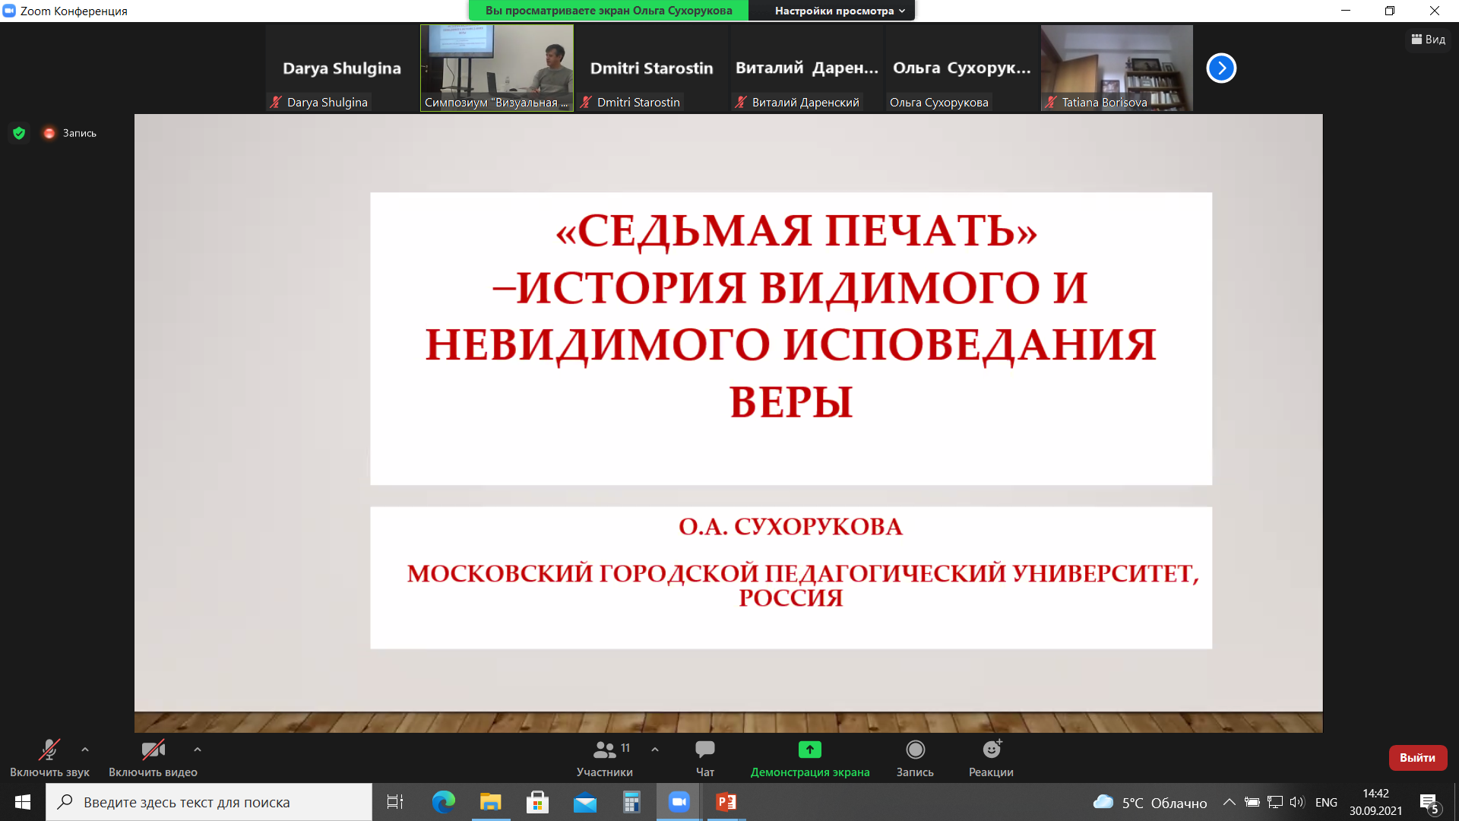
Task: Expand participants options caret
Action: [x=655, y=750]
